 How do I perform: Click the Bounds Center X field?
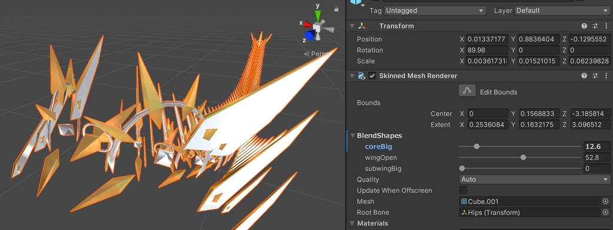(x=487, y=114)
